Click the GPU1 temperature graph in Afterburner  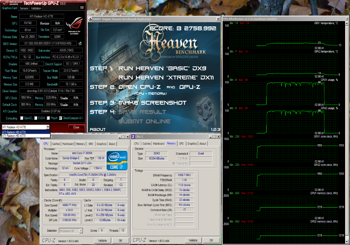283,37
